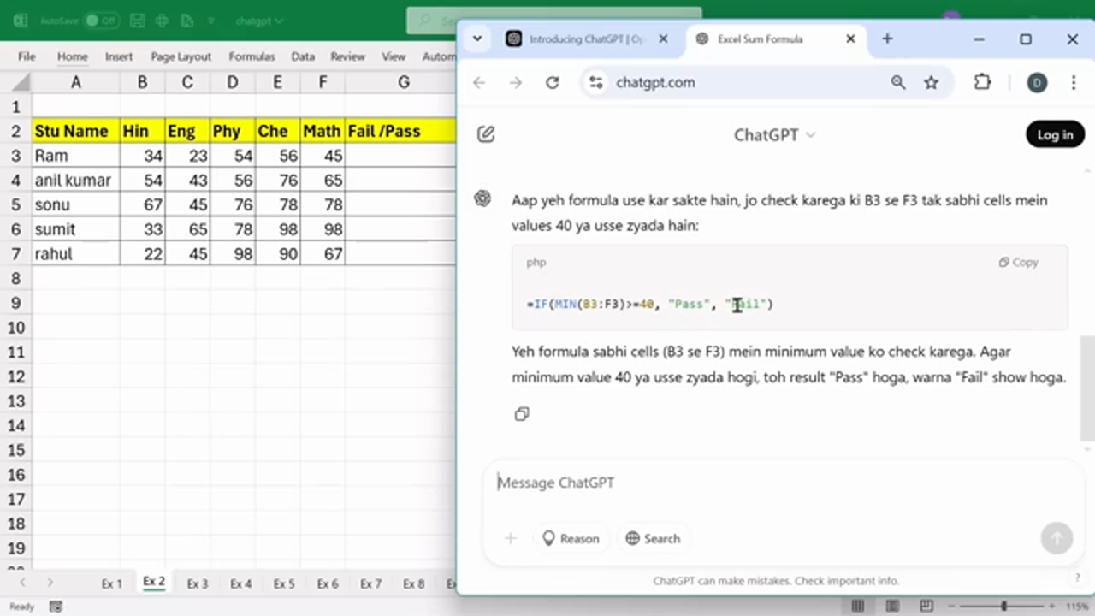Expand the chatgpt file name dropdown in Excel
The width and height of the screenshot is (1095, 616).
pos(259,20)
